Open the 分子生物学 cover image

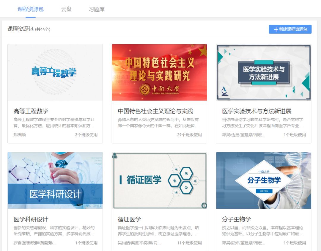tap(264, 180)
